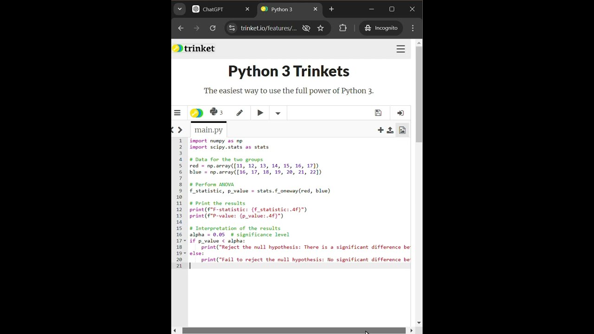Screen dimensions: 594x334
Task: Open the image library icon
Action: tap(402, 130)
